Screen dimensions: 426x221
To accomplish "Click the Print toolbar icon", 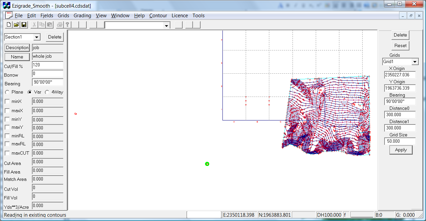I will click(x=60, y=25).
